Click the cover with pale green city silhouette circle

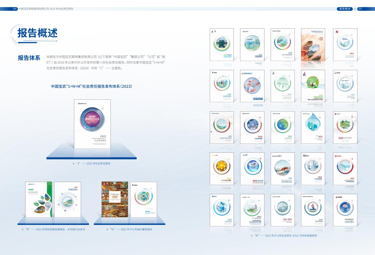pyautogui.click(x=283, y=86)
